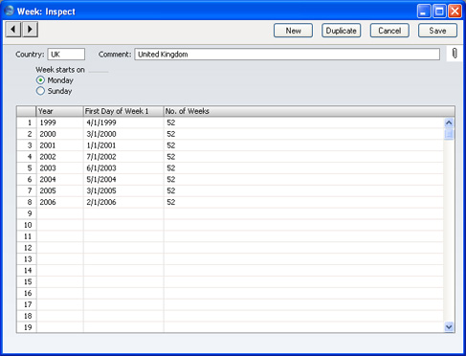
Task: Click the empty Year cell in row 9
Action: pos(60,213)
